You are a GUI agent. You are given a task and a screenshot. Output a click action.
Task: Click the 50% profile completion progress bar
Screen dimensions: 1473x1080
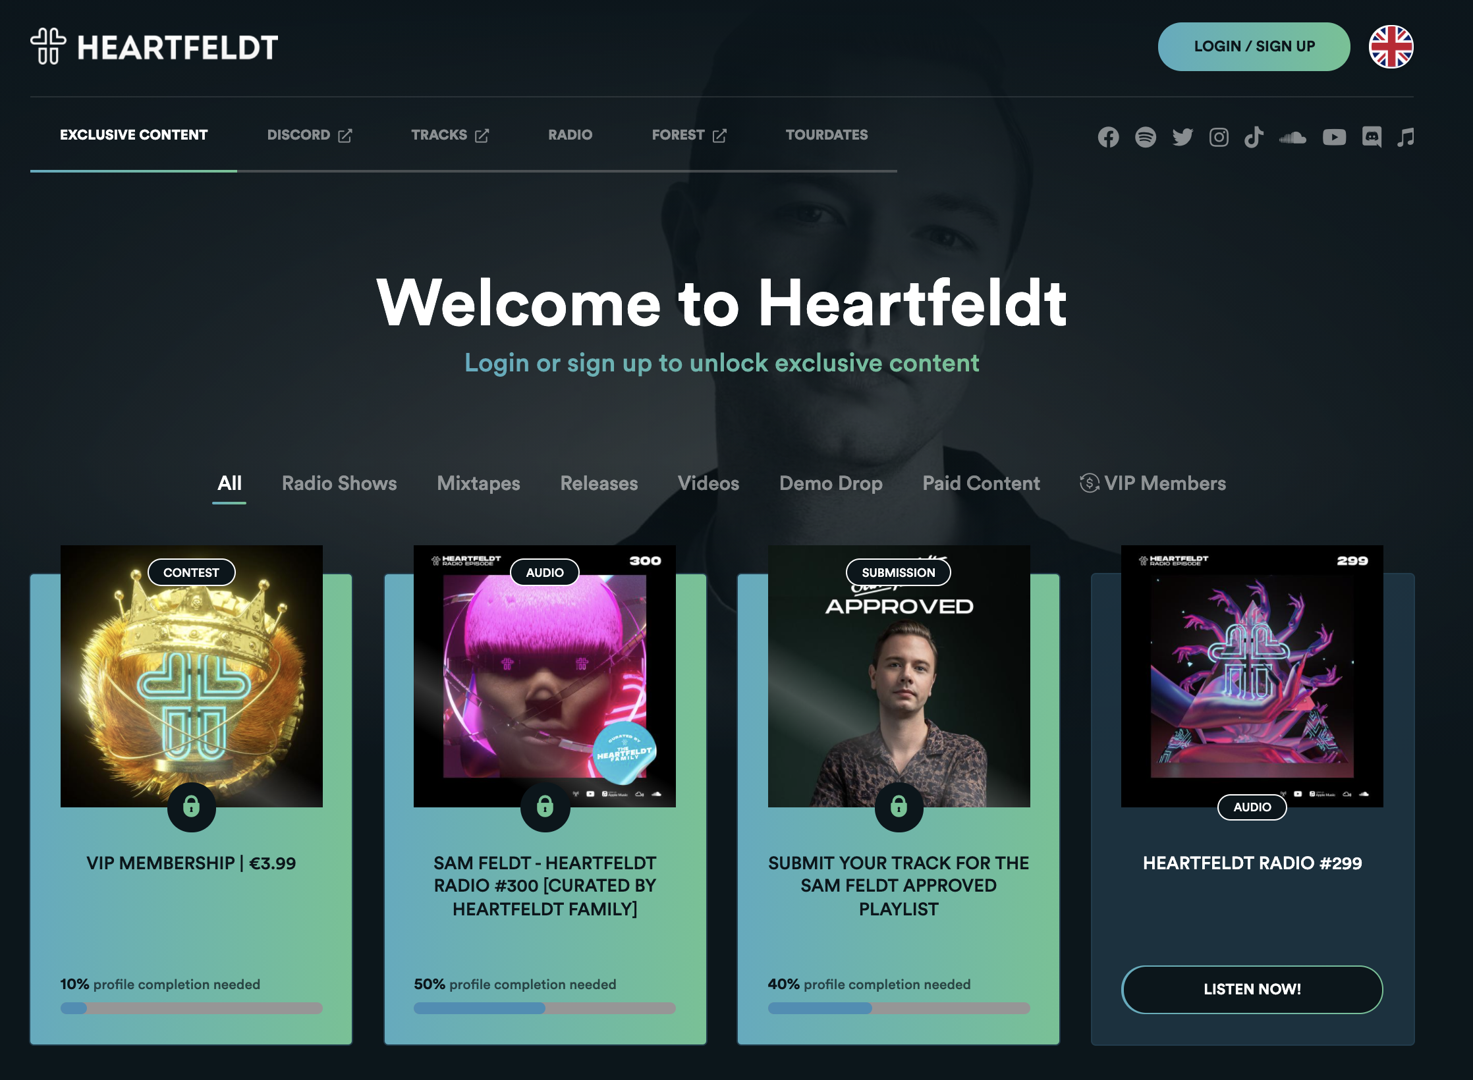[x=544, y=1008]
